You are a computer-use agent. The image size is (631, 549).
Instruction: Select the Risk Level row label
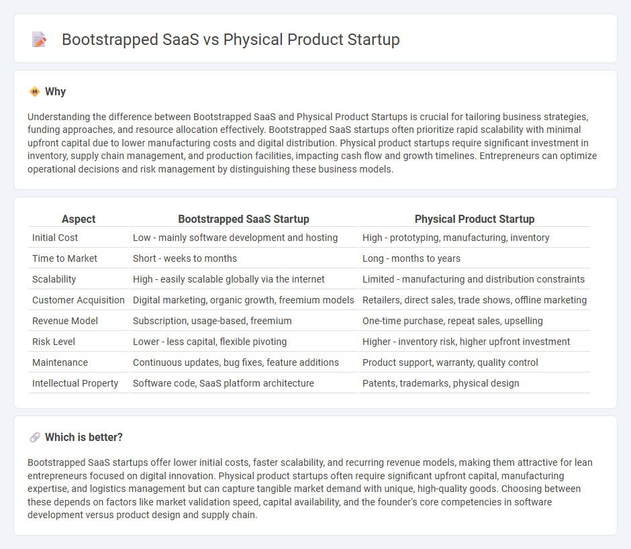(54, 342)
